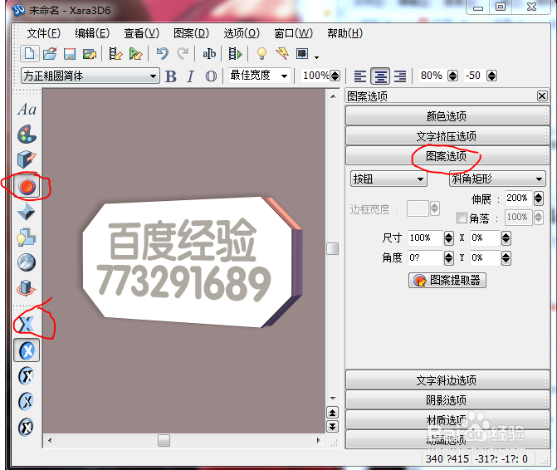Open the 方正粗圆简体 font dropdown
Viewport: 557px width, 470px height.
click(x=90, y=76)
